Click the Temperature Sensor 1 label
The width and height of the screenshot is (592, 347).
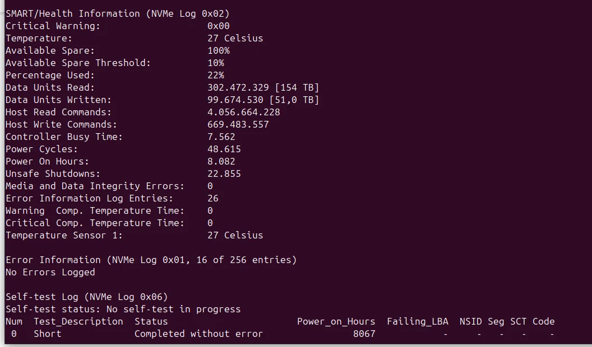pyautogui.click(x=64, y=235)
